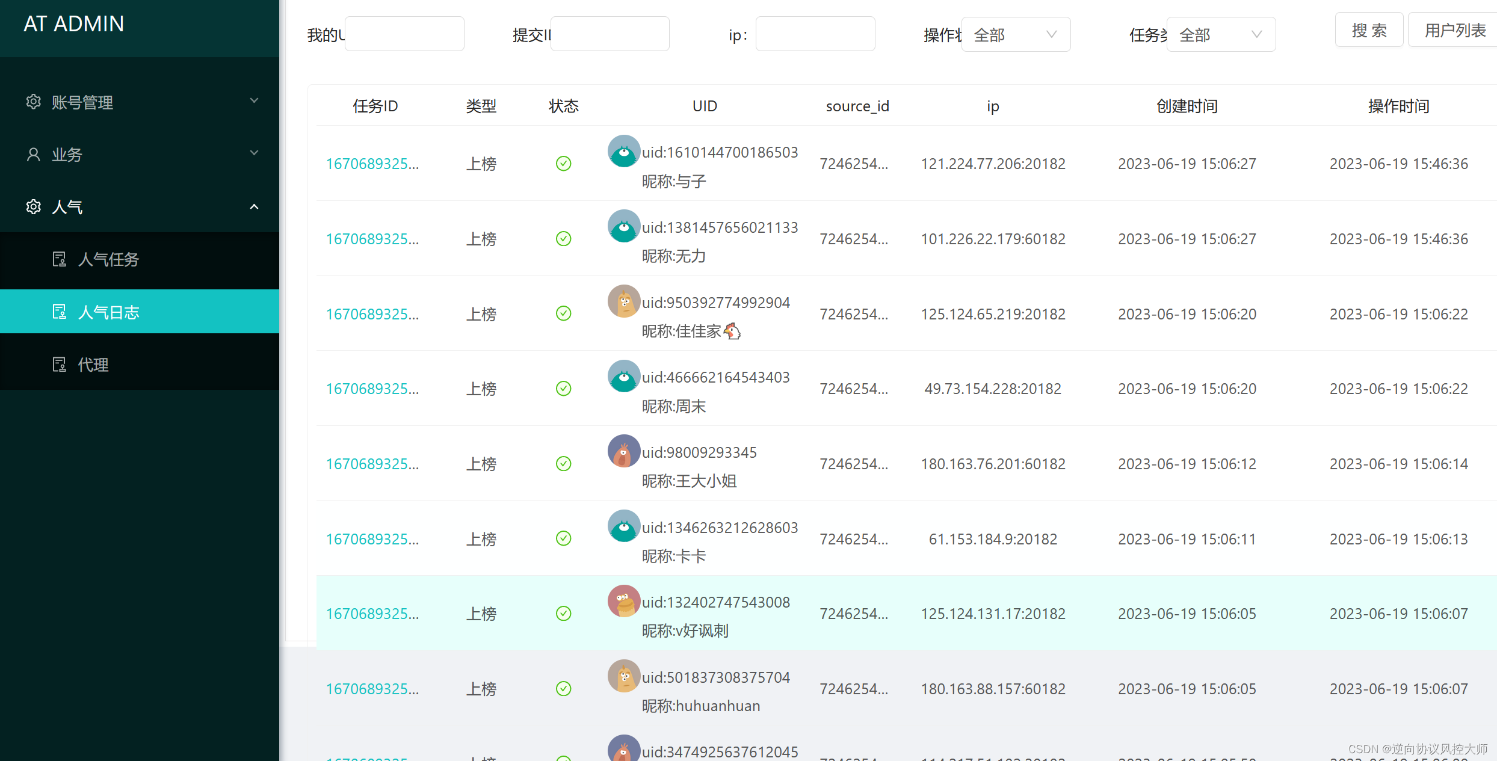Focus the ip input field
Viewport: 1497px width, 761px height.
point(815,34)
